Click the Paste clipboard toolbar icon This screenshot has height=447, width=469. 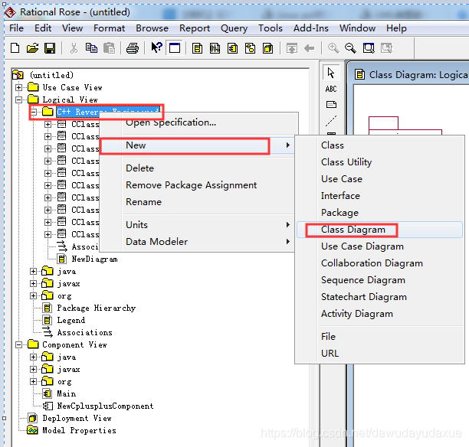pyautogui.click(x=109, y=48)
